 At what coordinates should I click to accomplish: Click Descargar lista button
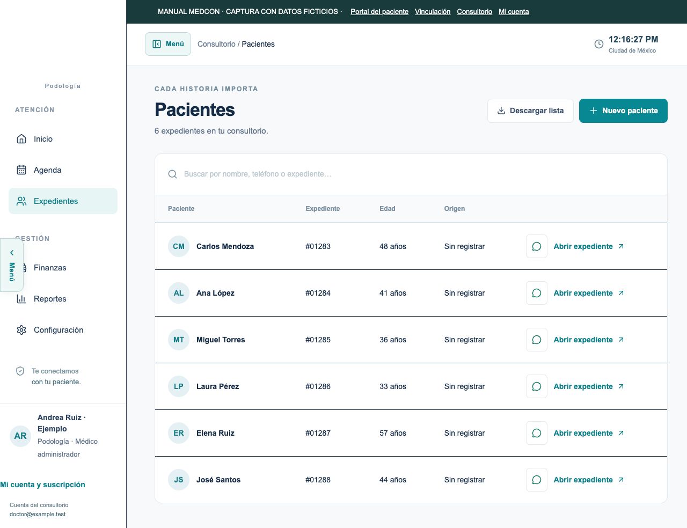point(530,111)
